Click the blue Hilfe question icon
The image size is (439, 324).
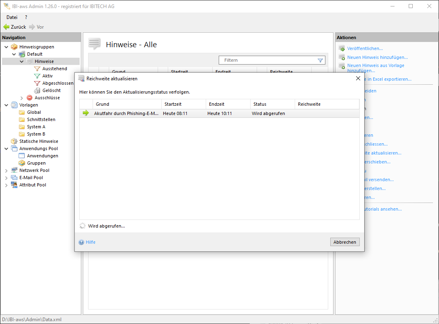pos(81,242)
